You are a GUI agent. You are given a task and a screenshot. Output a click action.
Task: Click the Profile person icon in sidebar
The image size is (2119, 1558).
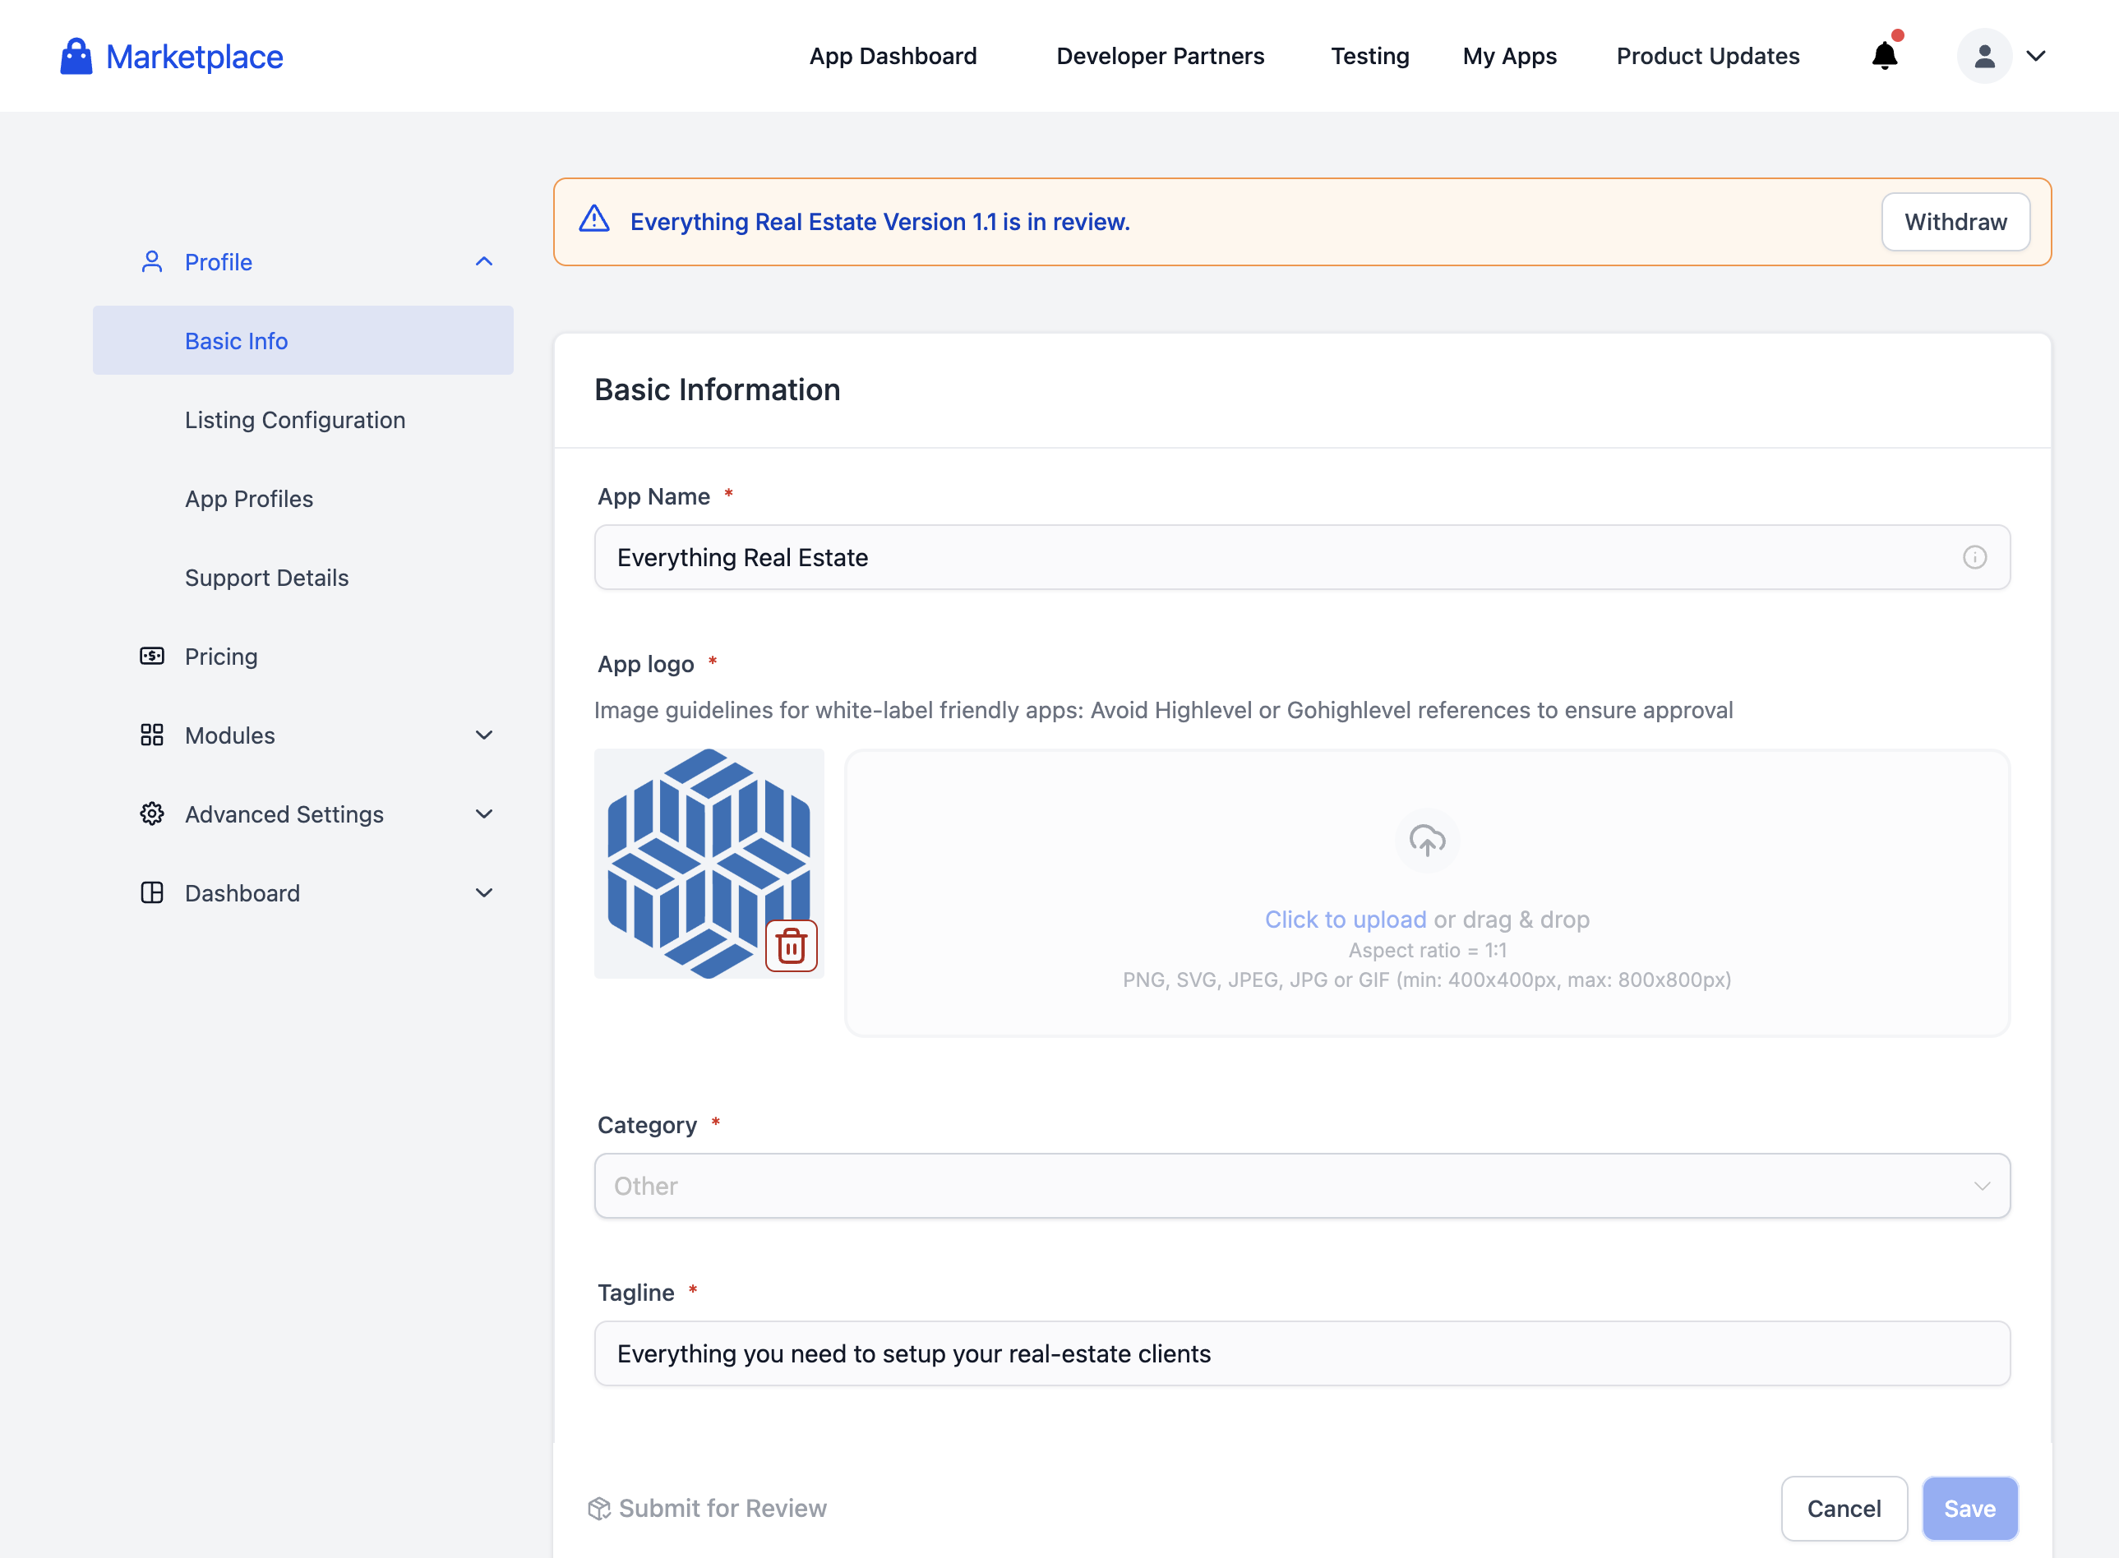coord(152,262)
